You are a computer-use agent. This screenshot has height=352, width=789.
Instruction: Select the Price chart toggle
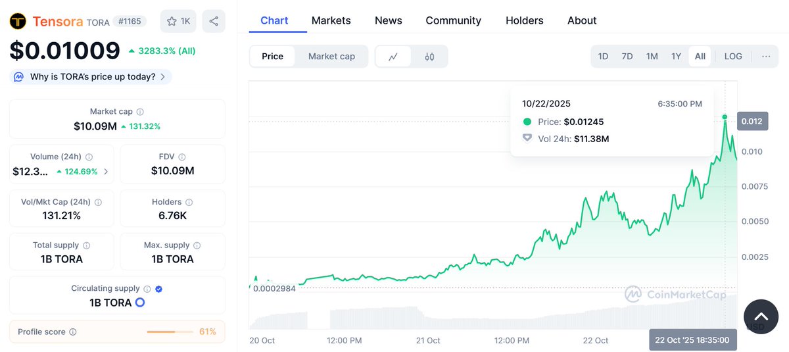click(272, 57)
